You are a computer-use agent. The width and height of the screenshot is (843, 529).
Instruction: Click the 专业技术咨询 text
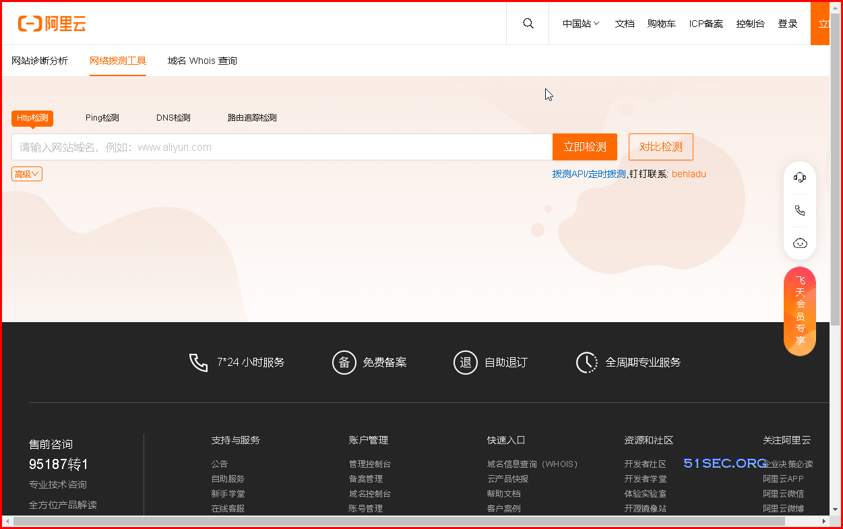[x=58, y=485]
